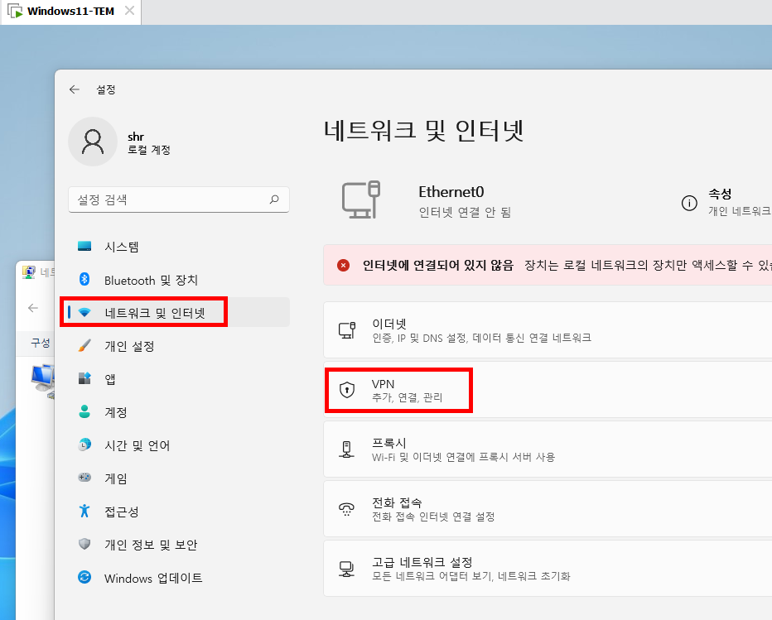772x620 pixels.
Task: Click the 속성 info circle icon
Action: [x=689, y=203]
